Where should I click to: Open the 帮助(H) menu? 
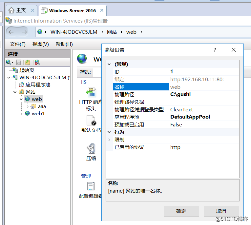(64, 44)
